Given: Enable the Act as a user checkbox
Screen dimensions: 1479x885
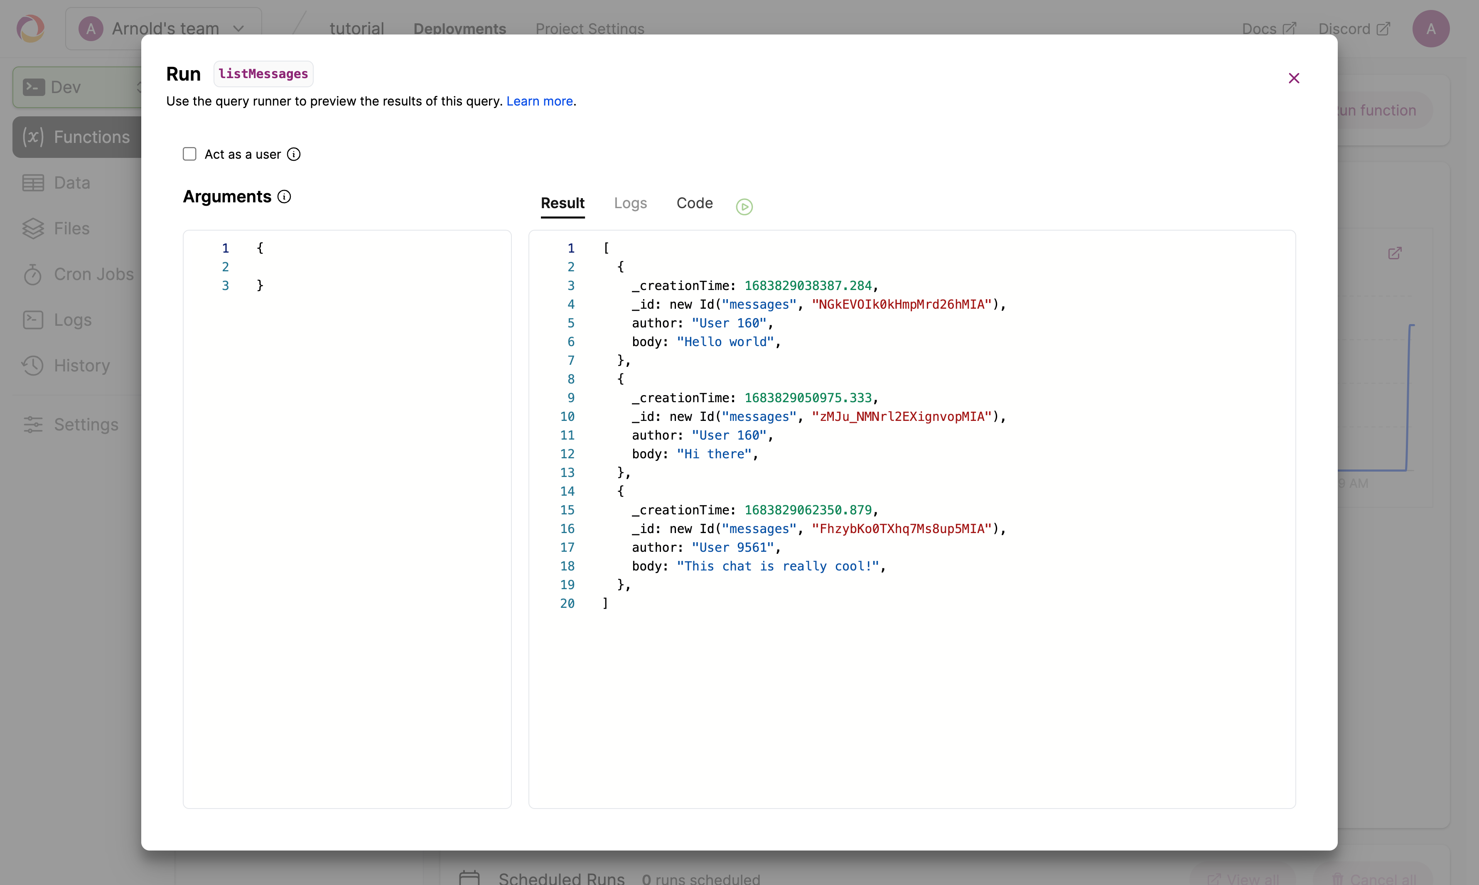Looking at the screenshot, I should coord(189,155).
